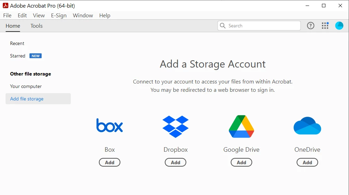Screen dimensions: 349x195
Task: Switch to the Tools tab
Action: [x=36, y=26]
